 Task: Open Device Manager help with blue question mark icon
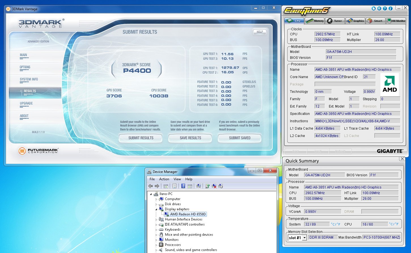184,186
